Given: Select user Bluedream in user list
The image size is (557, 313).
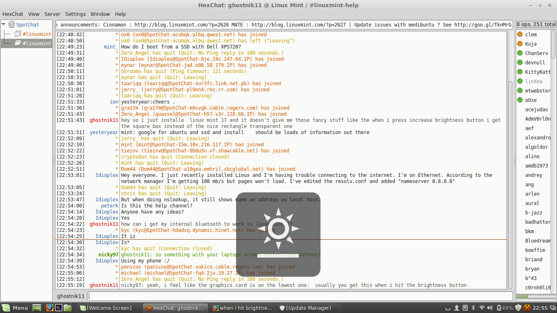Looking at the screenshot, I should (x=538, y=241).
